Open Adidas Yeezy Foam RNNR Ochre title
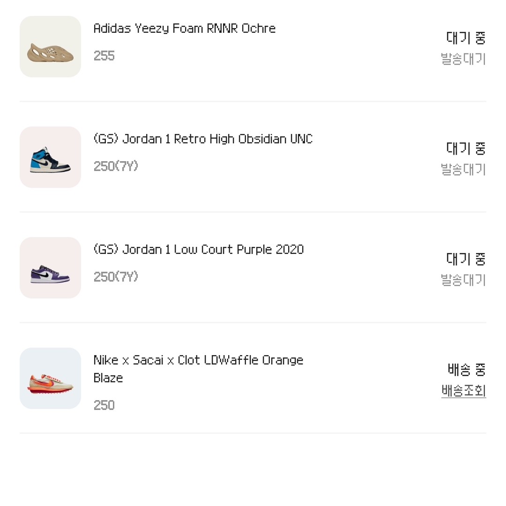This screenshot has height=506, width=506. click(185, 29)
